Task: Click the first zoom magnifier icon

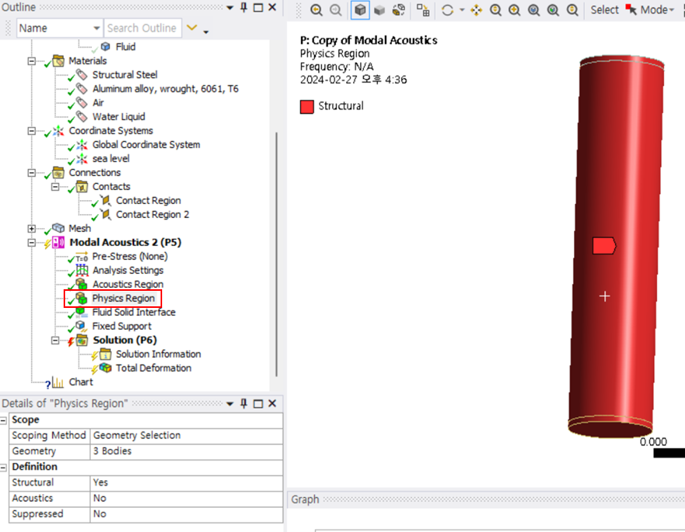Action: click(x=317, y=10)
